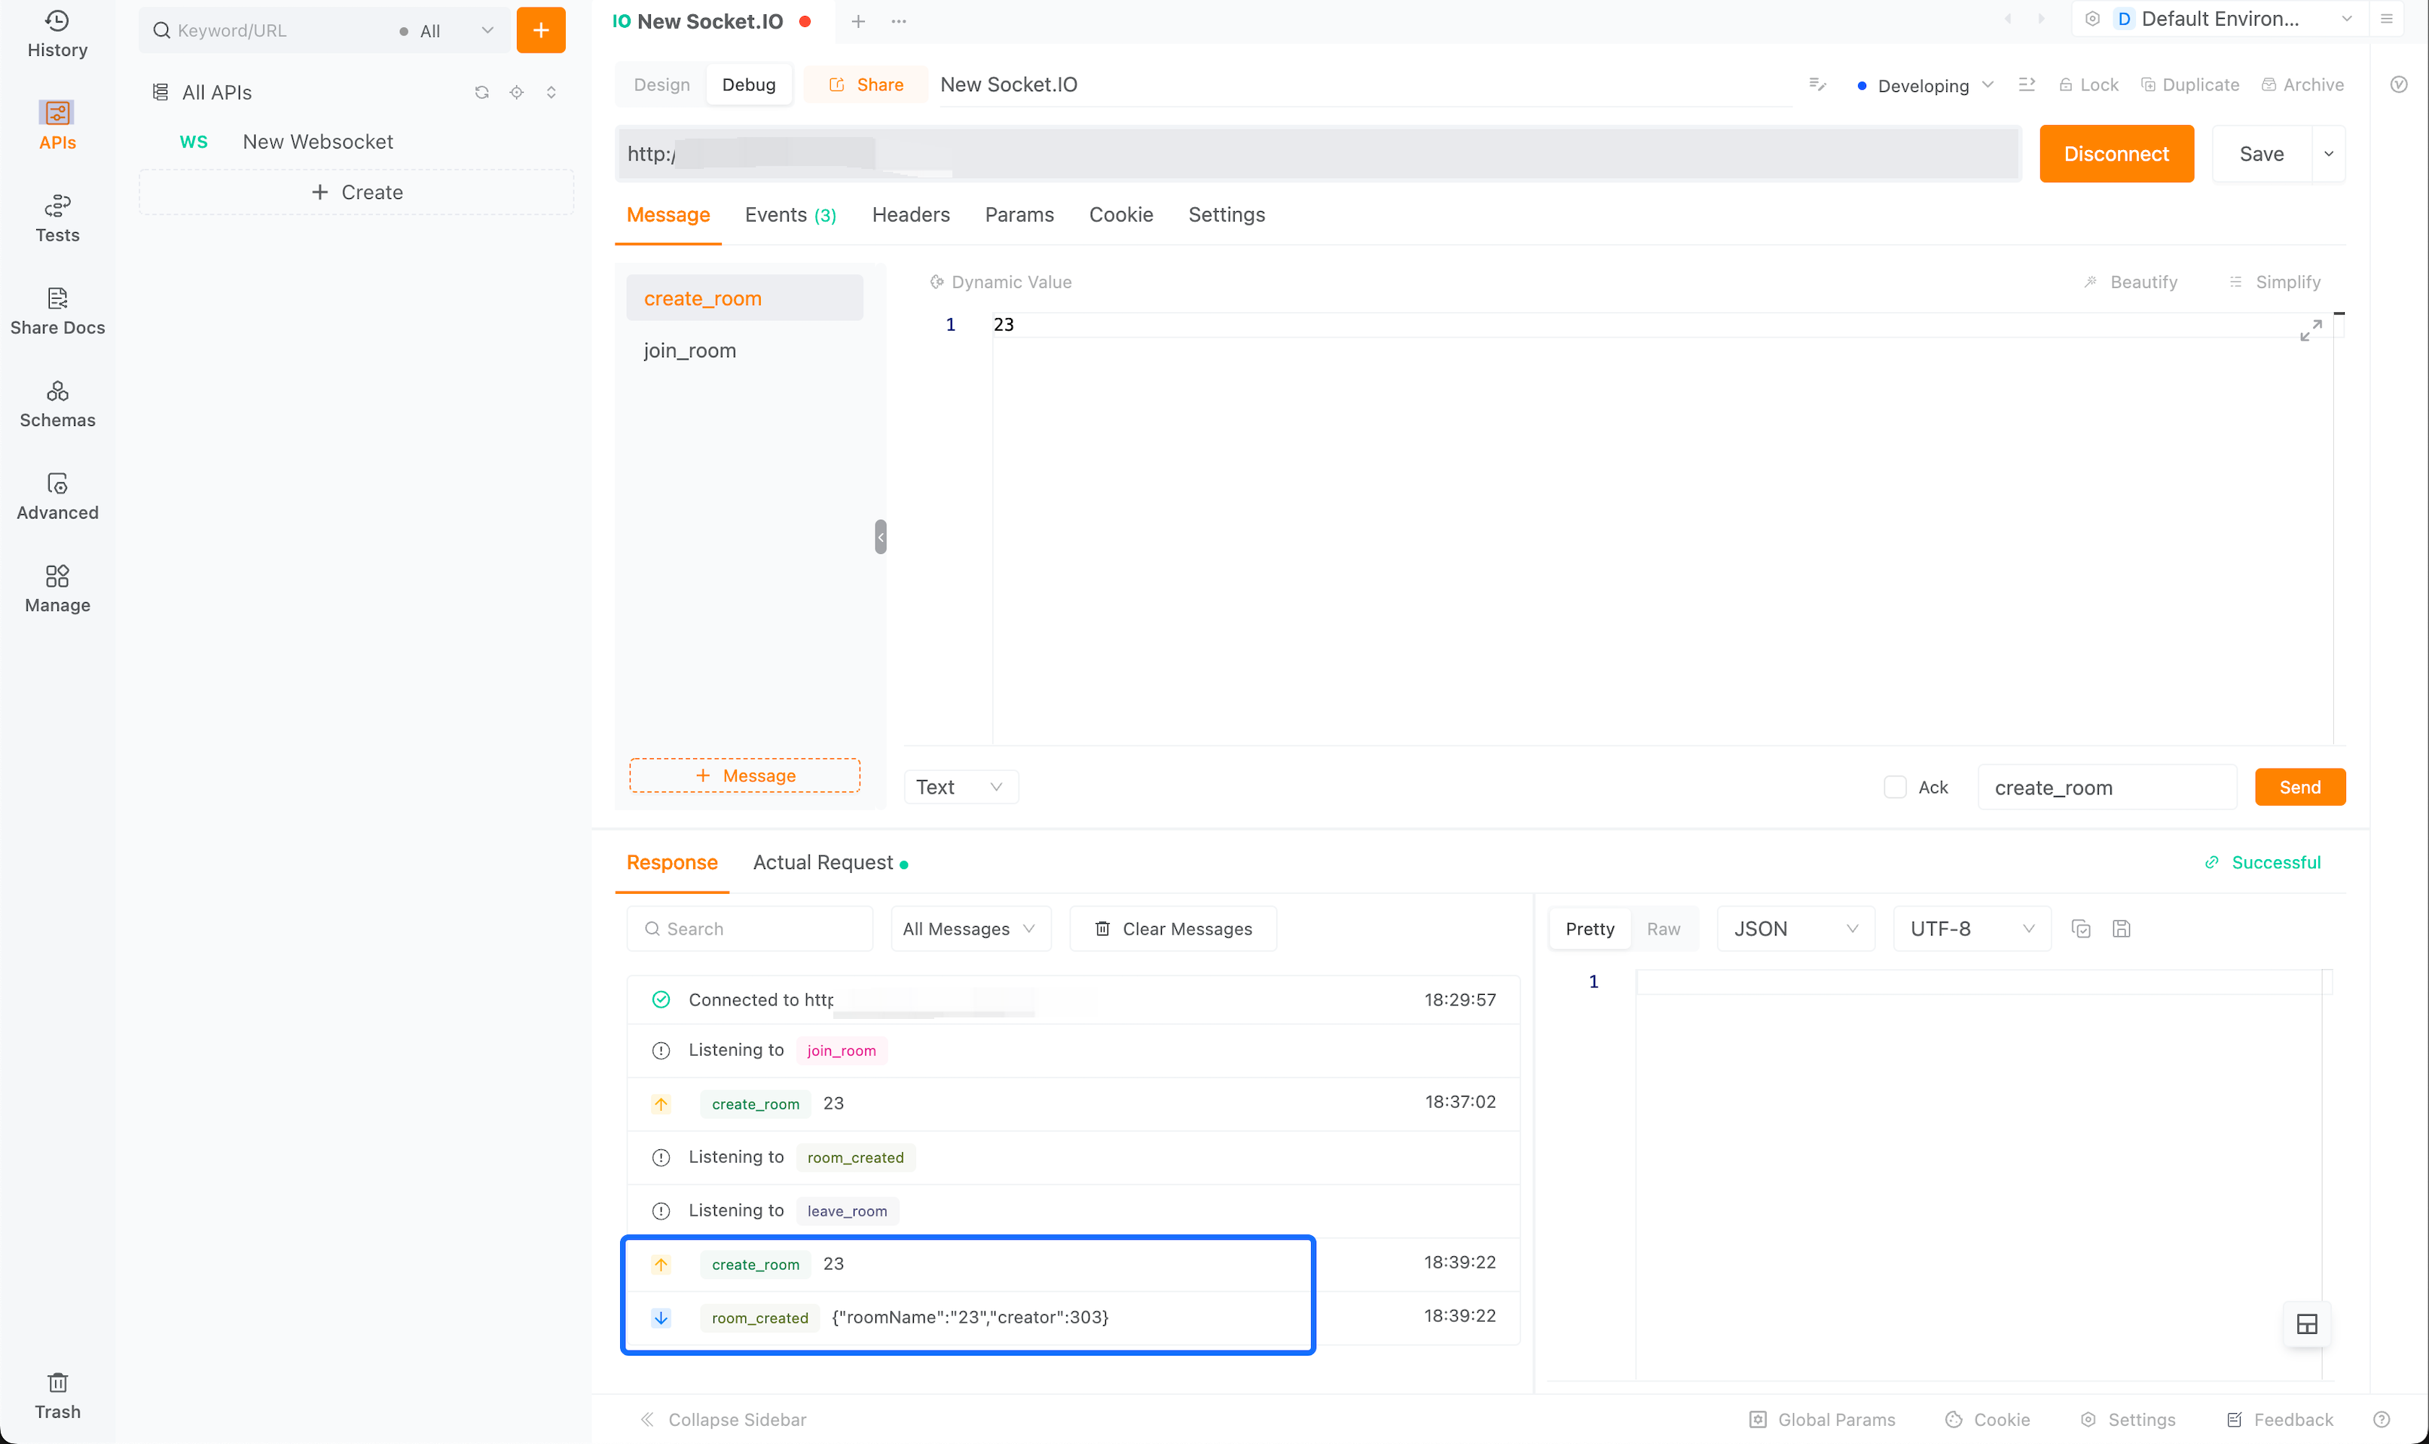Open help question mark icon

[x=2382, y=1418]
